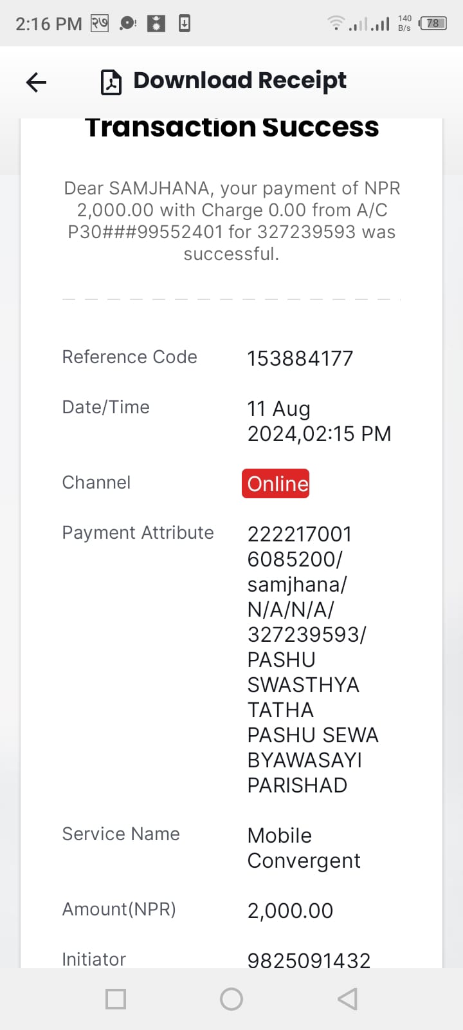Image resolution: width=463 pixels, height=1030 pixels.
Task: Tap the download notification icon in status bar
Action: pyautogui.click(x=185, y=24)
